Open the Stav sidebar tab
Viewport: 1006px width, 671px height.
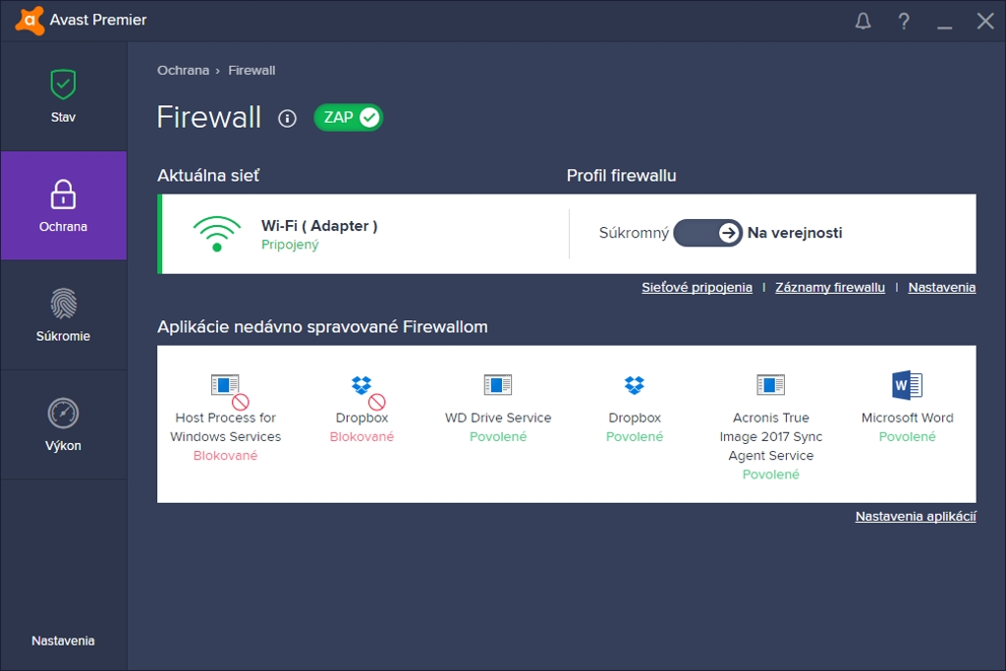pyautogui.click(x=64, y=95)
